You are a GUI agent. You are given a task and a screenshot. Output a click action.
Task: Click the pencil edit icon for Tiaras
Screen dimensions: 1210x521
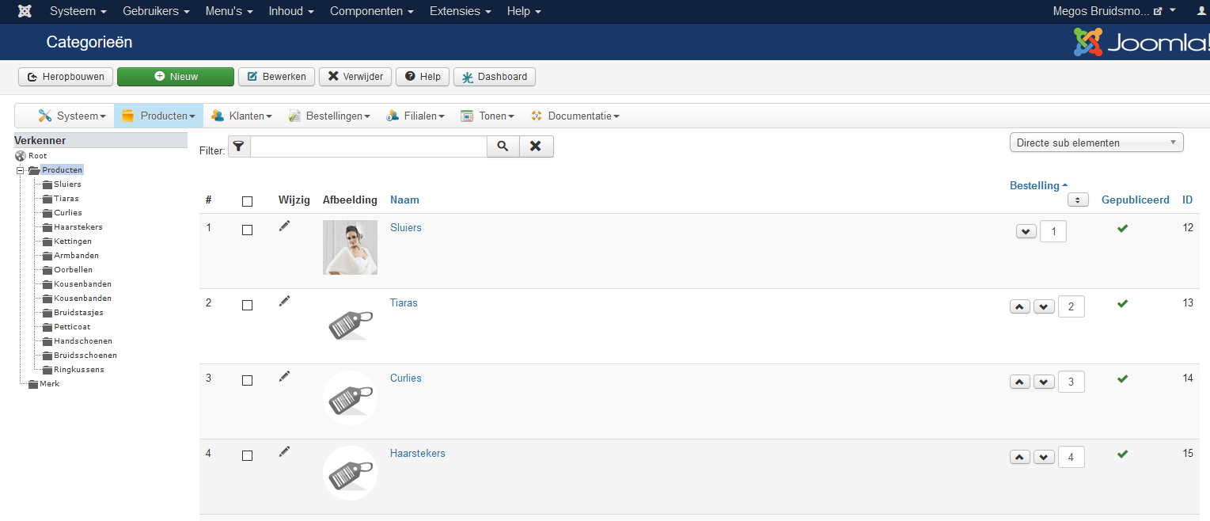point(285,302)
